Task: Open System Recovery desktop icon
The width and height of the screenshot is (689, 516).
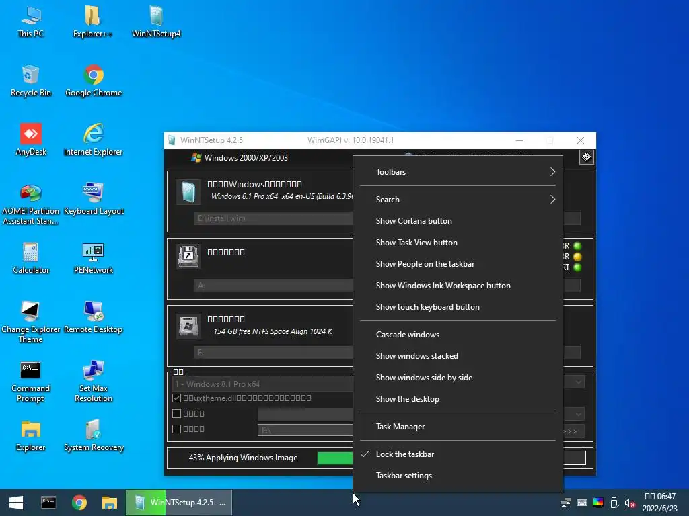Action: (x=94, y=435)
